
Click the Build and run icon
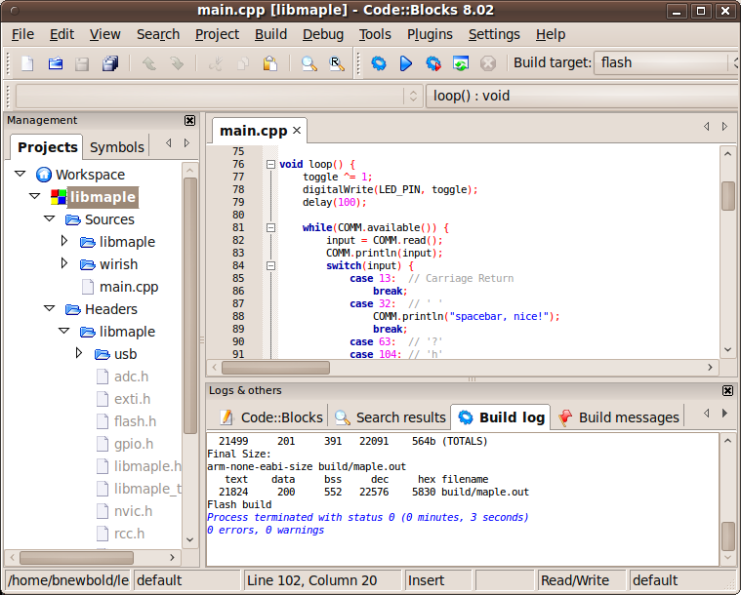(433, 63)
